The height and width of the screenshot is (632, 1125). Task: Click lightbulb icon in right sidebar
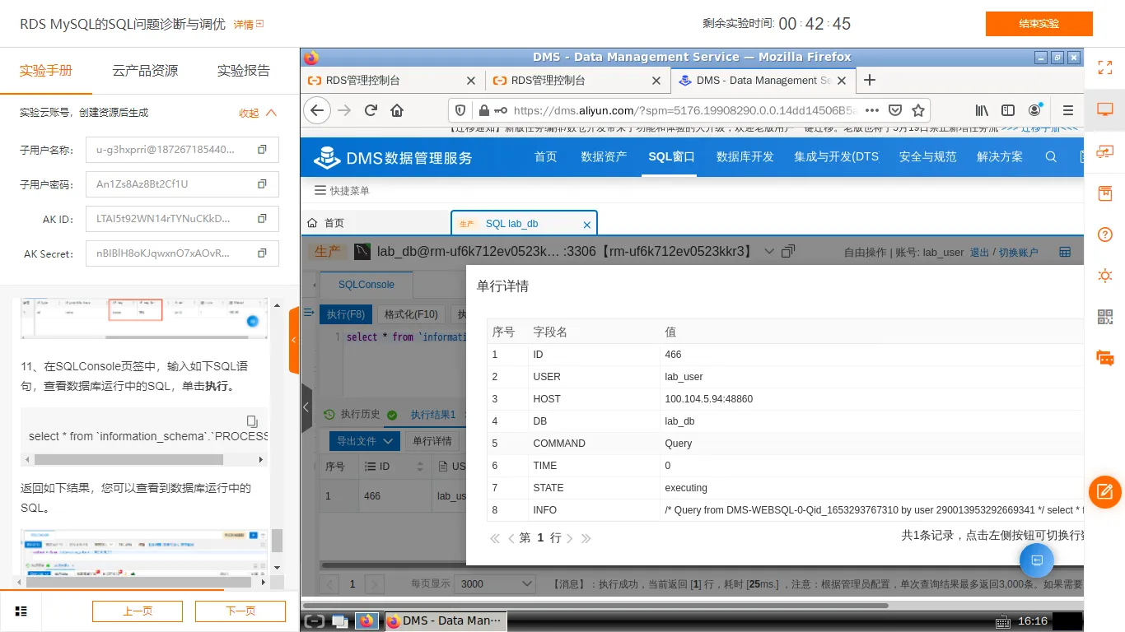point(1105,276)
